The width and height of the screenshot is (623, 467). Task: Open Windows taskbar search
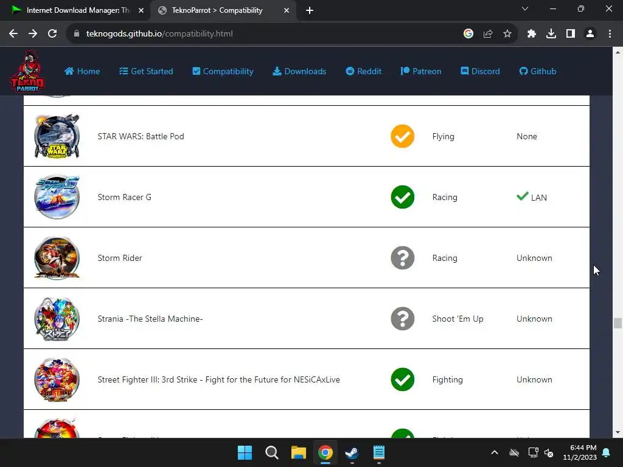pos(272,452)
